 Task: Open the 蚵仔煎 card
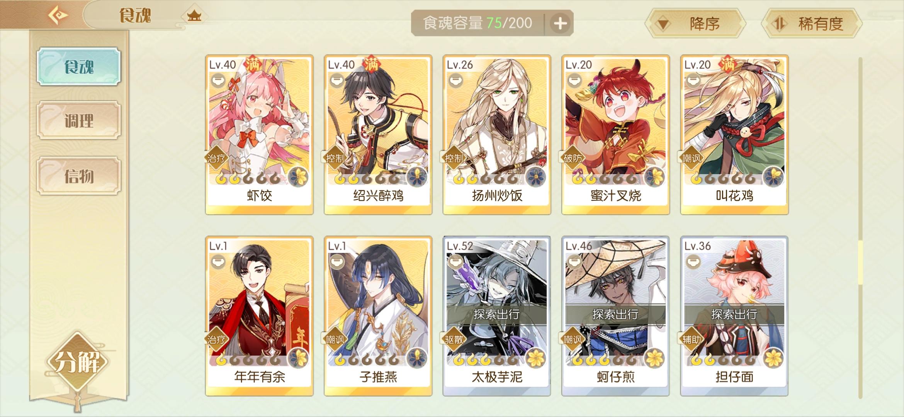click(615, 316)
